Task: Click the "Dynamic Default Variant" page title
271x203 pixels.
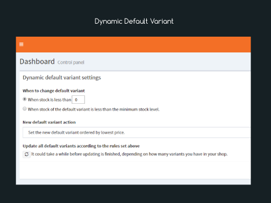Action: 134,21
